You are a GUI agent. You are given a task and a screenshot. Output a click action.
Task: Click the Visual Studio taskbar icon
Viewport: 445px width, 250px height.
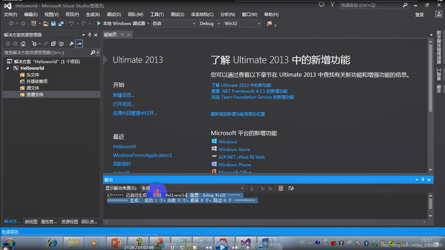(x=246, y=243)
